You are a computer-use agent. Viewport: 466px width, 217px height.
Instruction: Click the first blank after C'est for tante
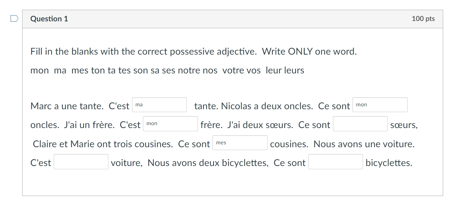tap(159, 105)
